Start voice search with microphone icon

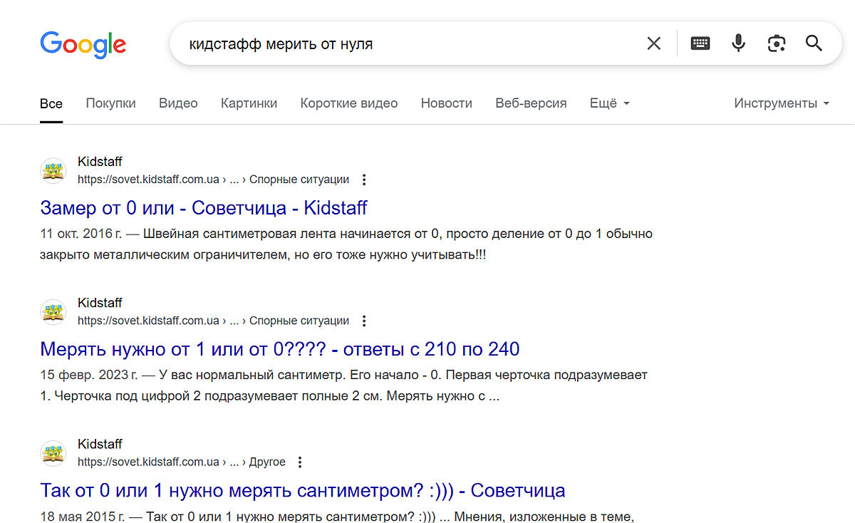tap(738, 44)
